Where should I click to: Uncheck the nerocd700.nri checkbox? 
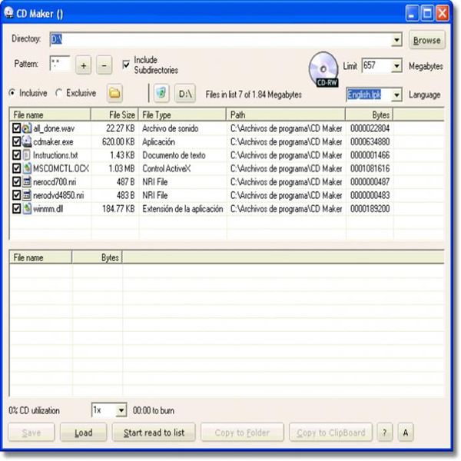coord(16,181)
